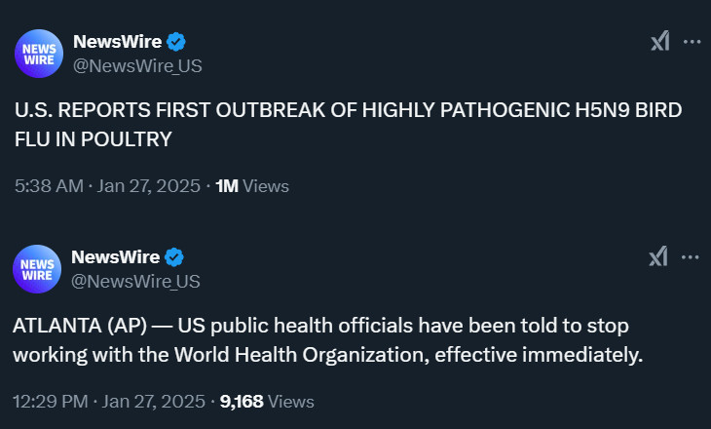The height and width of the screenshot is (429, 711).
Task: Visit @NewsWire_US handle on first tweet
Action: [x=137, y=66]
